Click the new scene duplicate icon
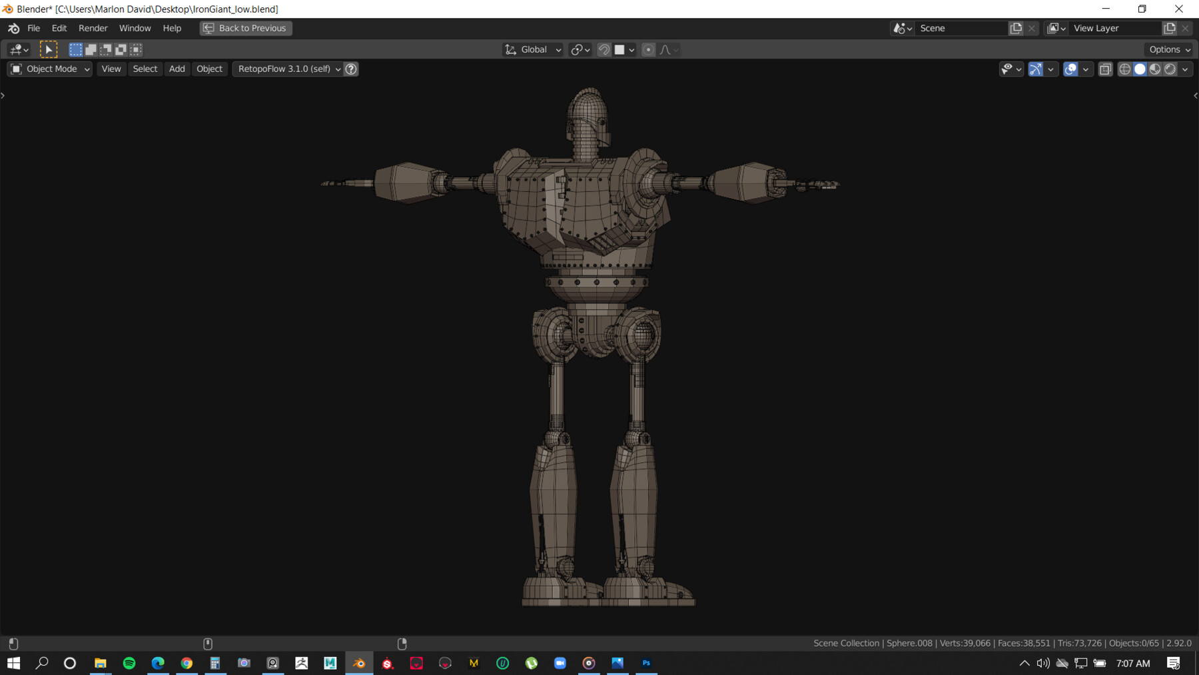 1016,28
